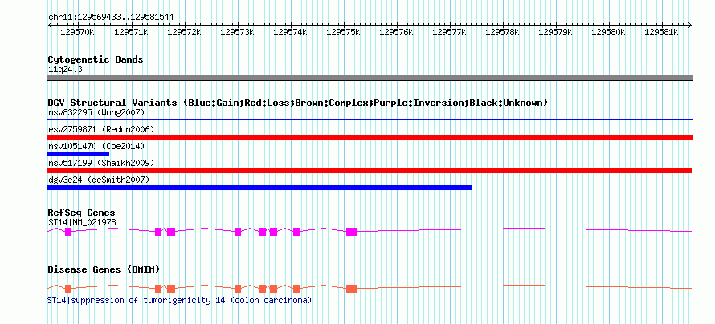Select ruler position 129573k
The image size is (715, 324).
click(x=237, y=32)
